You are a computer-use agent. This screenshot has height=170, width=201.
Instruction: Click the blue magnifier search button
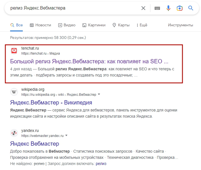point(191,8)
